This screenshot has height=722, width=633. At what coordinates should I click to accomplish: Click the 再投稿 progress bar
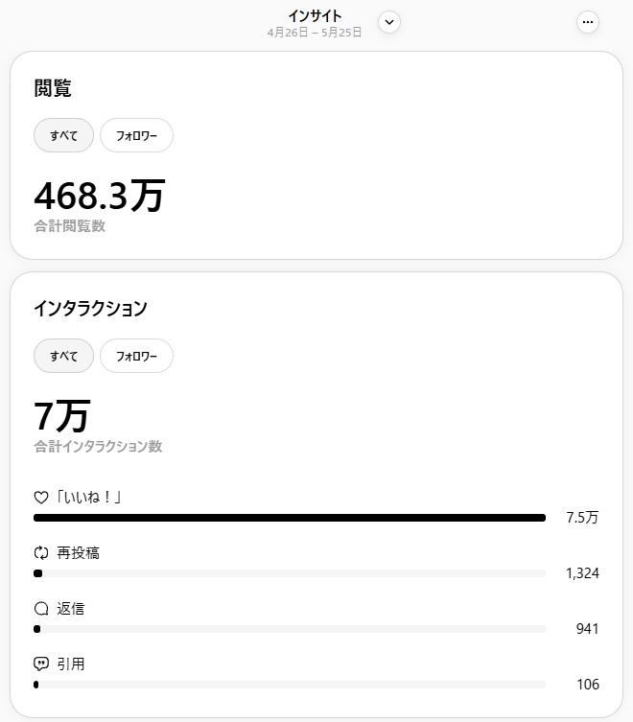point(290,573)
